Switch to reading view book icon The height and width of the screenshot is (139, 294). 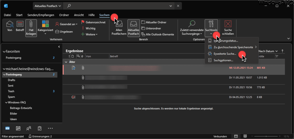tap(245, 136)
